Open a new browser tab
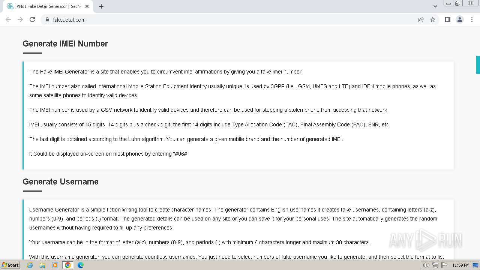The width and height of the screenshot is (480, 270). pos(101,6)
